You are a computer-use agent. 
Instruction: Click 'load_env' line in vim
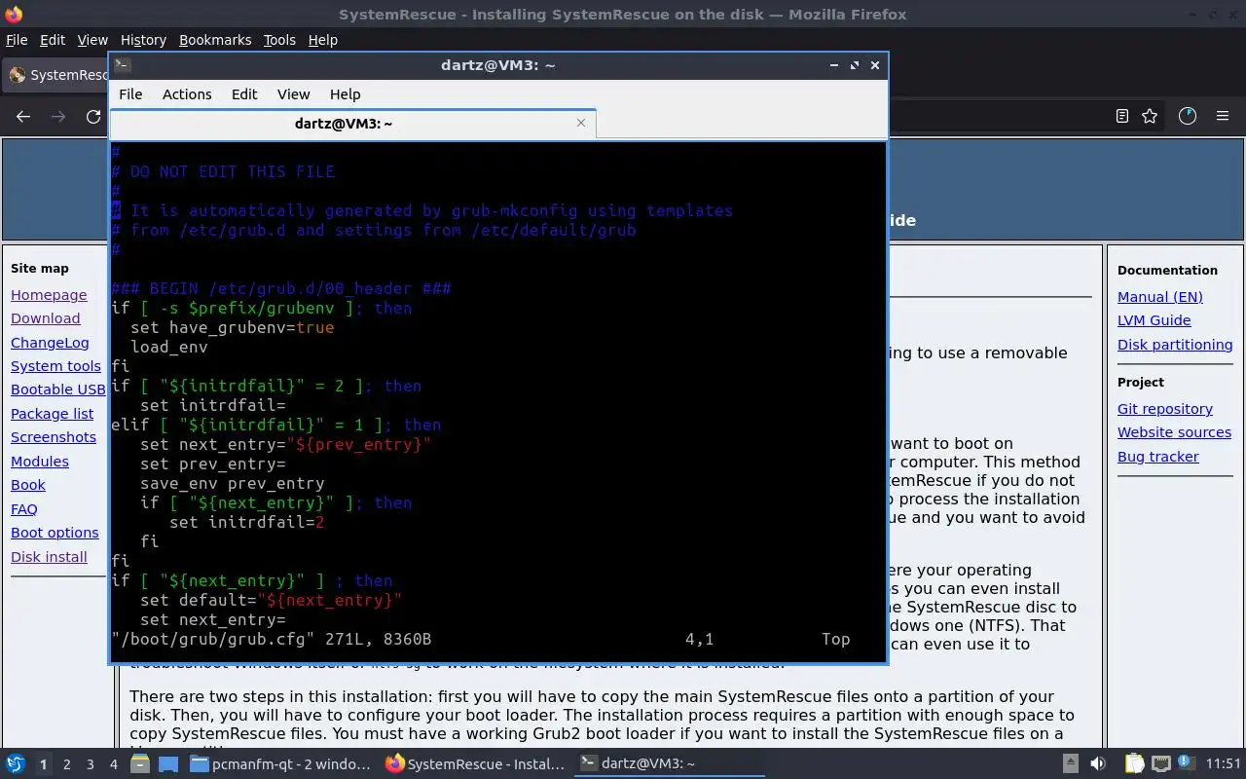[169, 347]
